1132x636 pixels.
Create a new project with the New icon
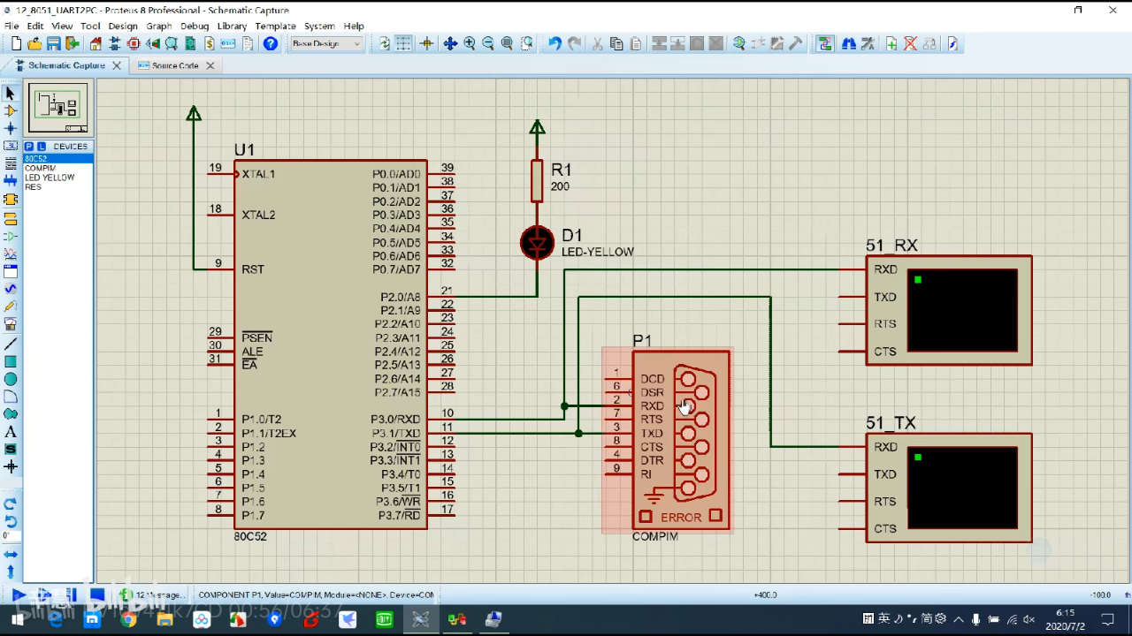point(14,43)
